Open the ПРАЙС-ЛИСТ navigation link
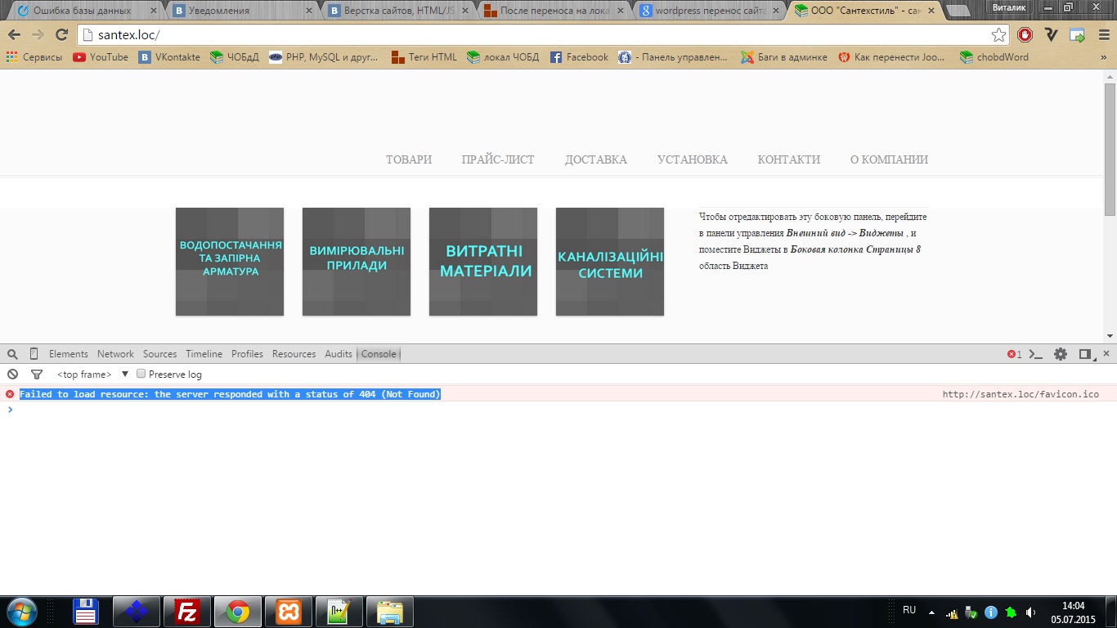 tap(498, 159)
